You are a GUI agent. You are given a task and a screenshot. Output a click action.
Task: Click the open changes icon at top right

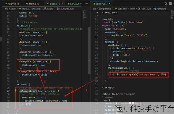pos(166,4)
